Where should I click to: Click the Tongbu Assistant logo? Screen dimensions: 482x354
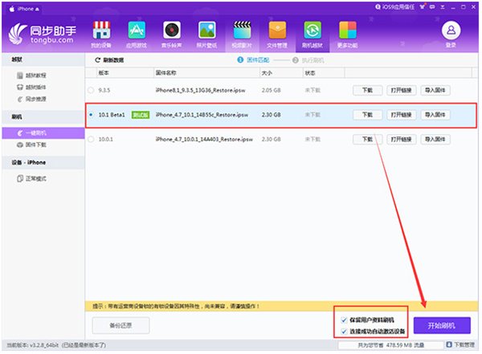(43, 34)
